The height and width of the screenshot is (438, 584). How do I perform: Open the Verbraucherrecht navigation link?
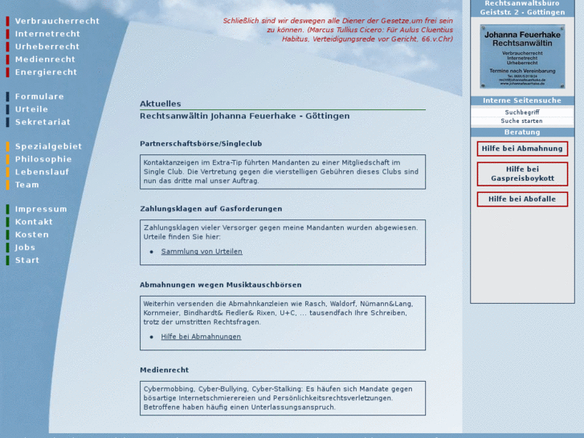(x=57, y=21)
